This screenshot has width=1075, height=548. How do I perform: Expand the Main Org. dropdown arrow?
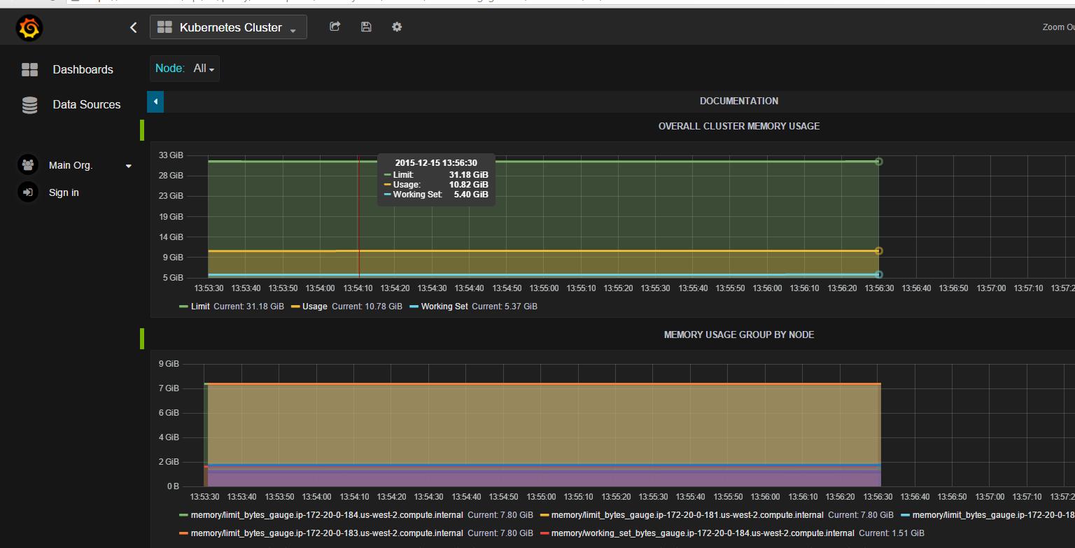click(x=129, y=166)
